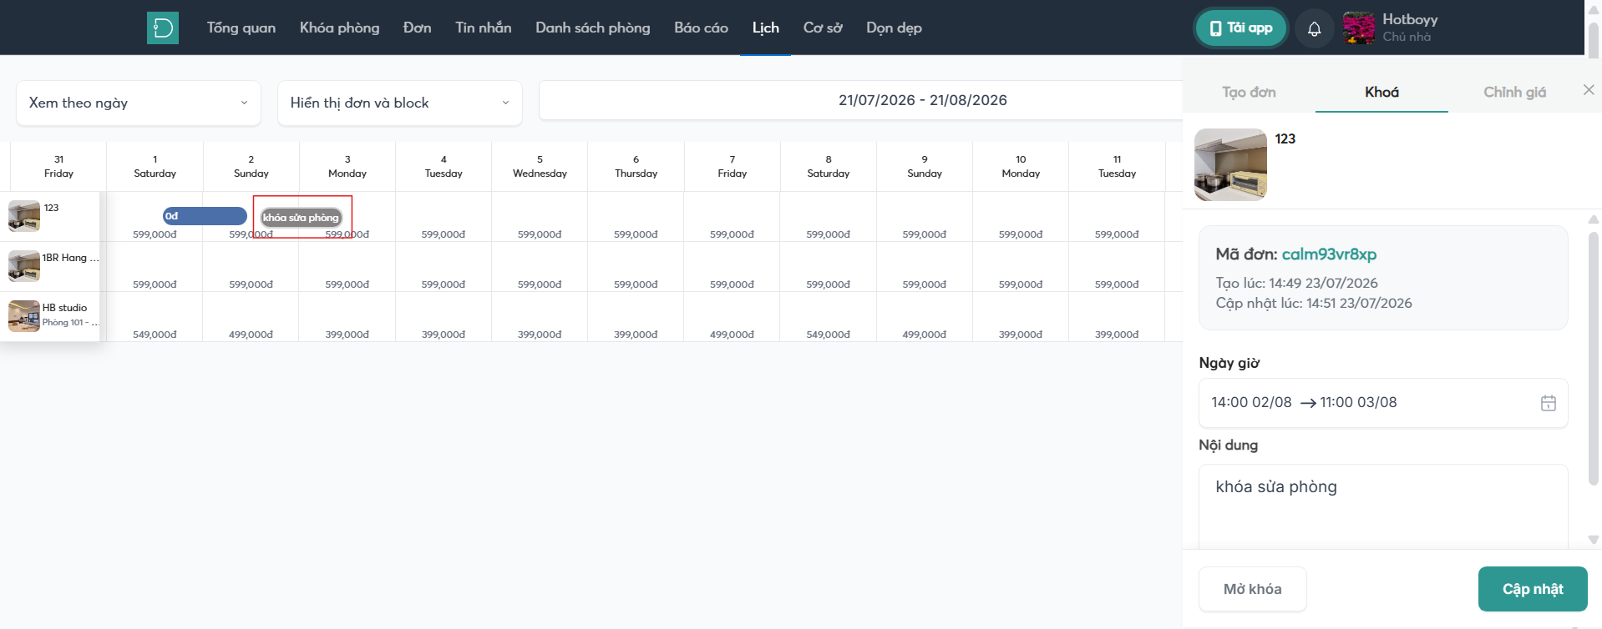The width and height of the screenshot is (1602, 629).
Task: Click the 6 Thursday column header
Action: [x=636, y=166]
